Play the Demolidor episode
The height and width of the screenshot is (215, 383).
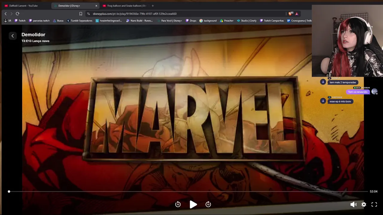[x=193, y=205]
